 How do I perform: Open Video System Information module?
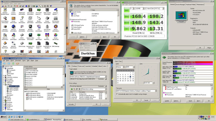tap(47, 12)
